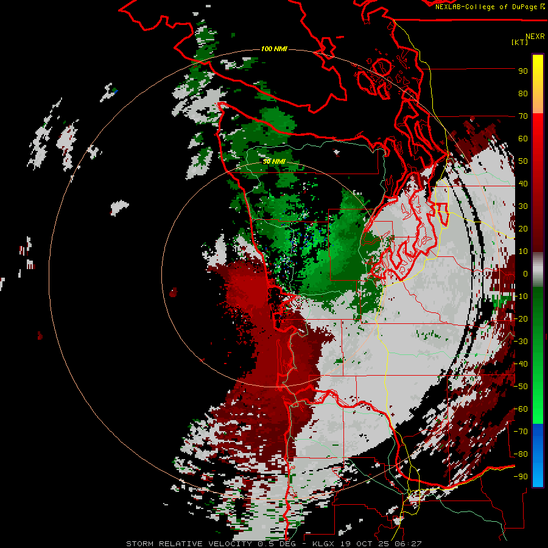Click the gray zero-velocity segment of color bar
The width and height of the screenshot is (548, 548).
coord(538,270)
